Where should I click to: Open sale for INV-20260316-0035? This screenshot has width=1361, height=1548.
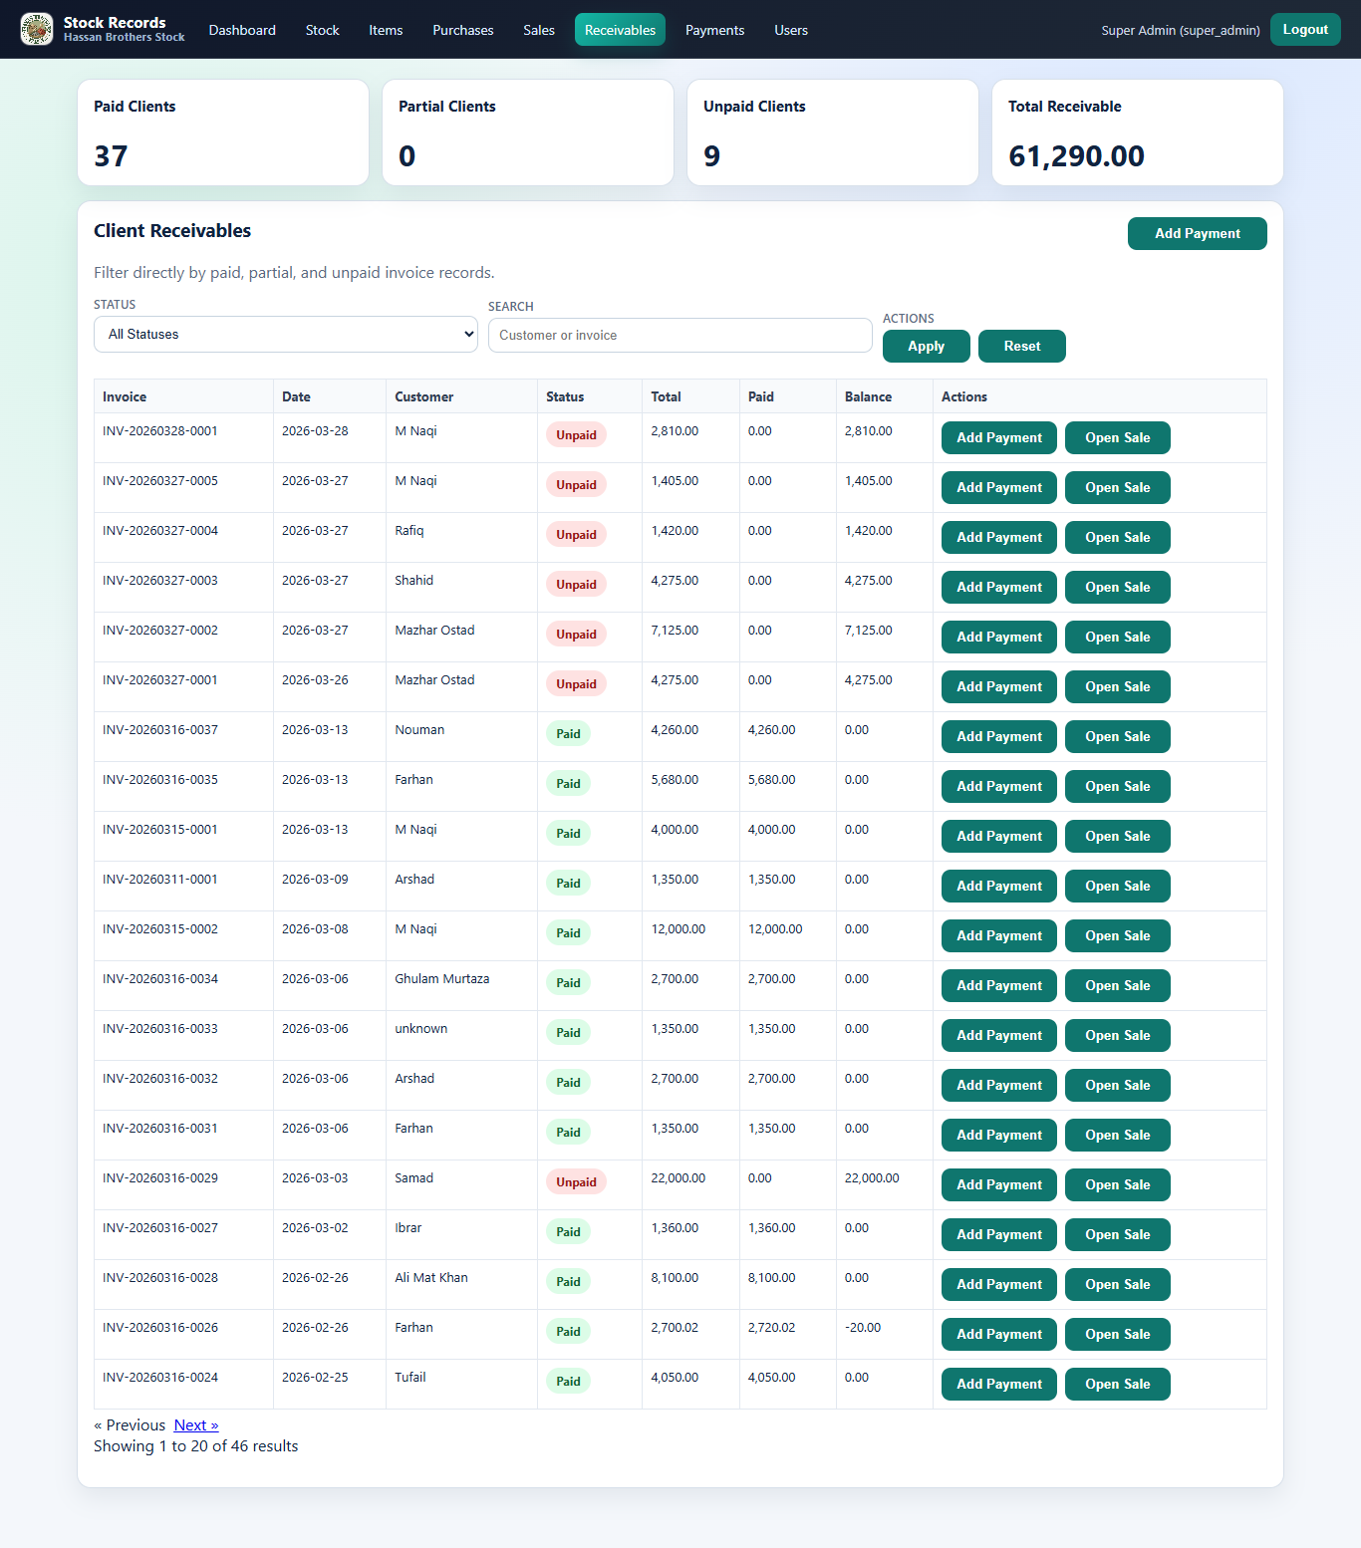click(1118, 786)
